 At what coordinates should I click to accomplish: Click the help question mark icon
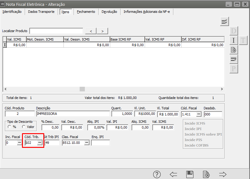(157, 174)
